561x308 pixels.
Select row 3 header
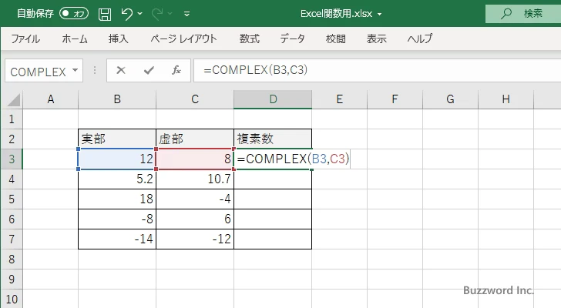pyautogui.click(x=12, y=159)
